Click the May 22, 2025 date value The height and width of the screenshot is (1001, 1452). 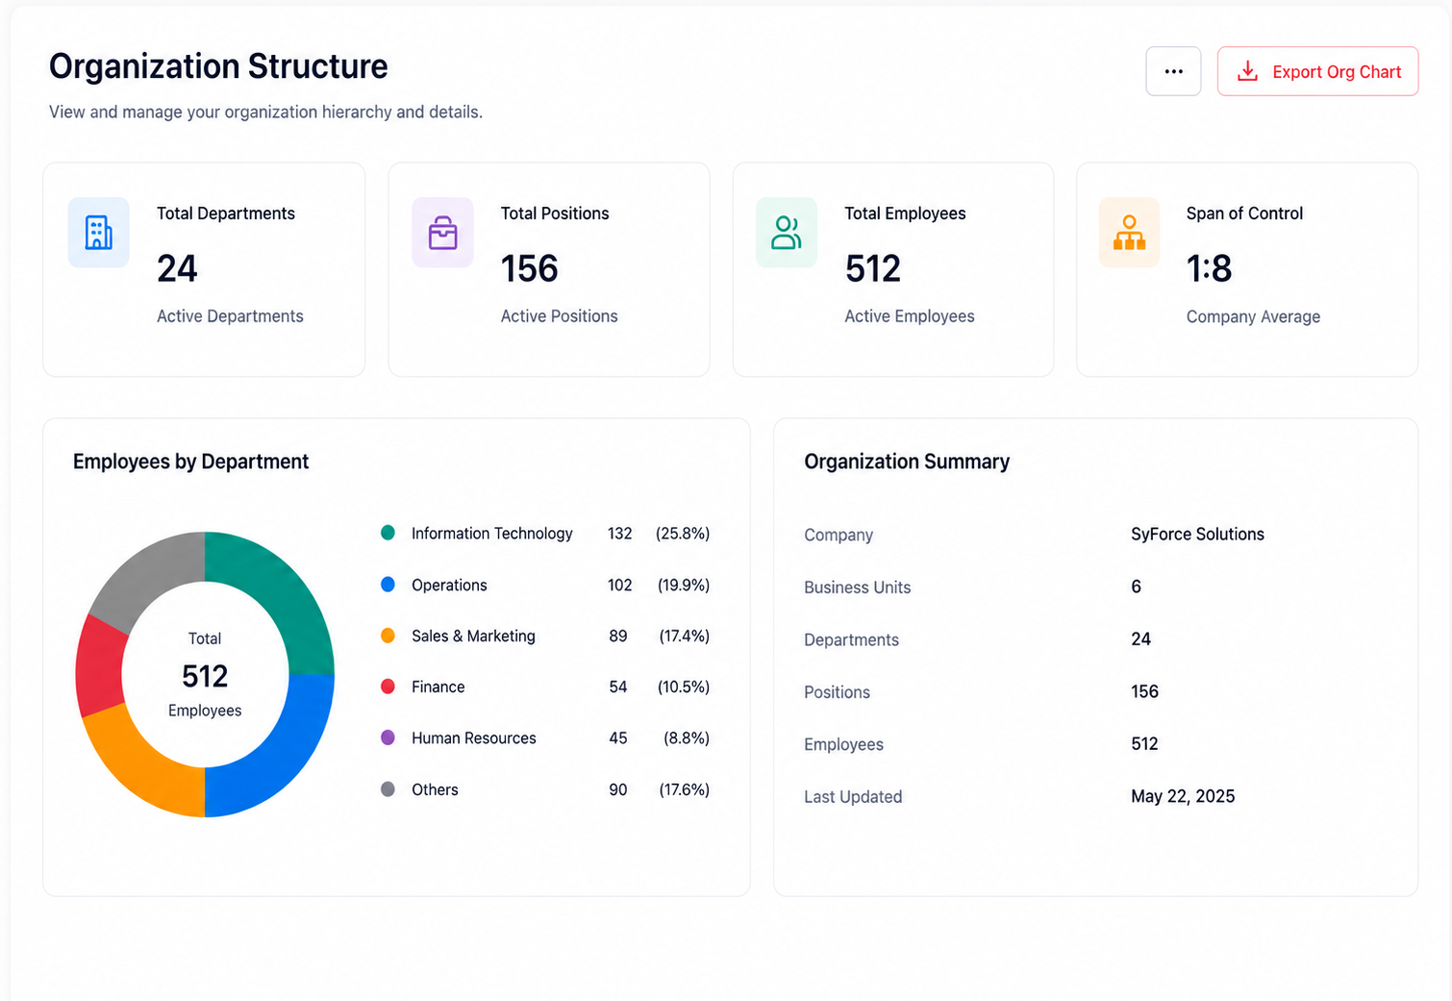pyautogui.click(x=1183, y=796)
